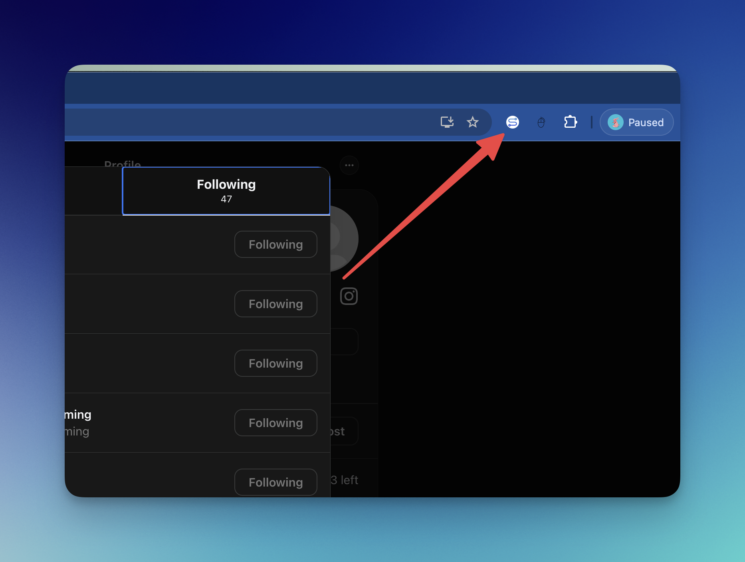
Task: Click the gray profile avatar picture
Action: click(344, 239)
